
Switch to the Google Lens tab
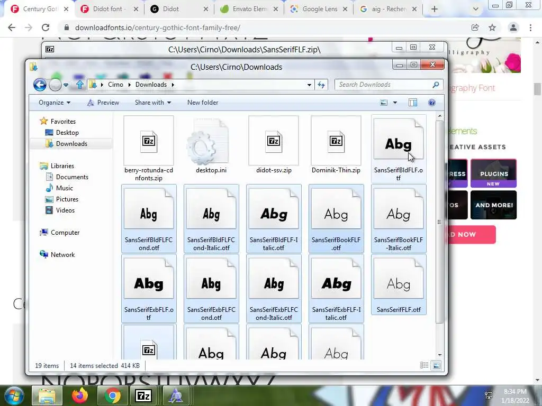pos(318,9)
